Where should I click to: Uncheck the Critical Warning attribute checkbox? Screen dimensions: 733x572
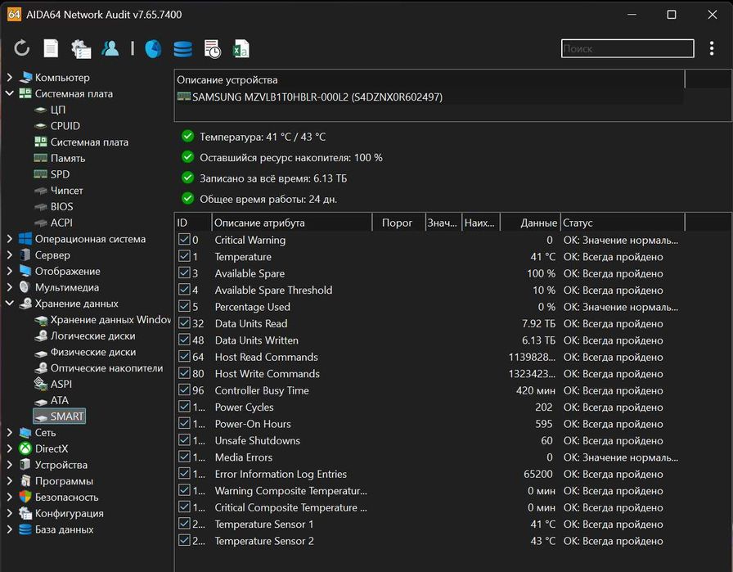tap(184, 240)
